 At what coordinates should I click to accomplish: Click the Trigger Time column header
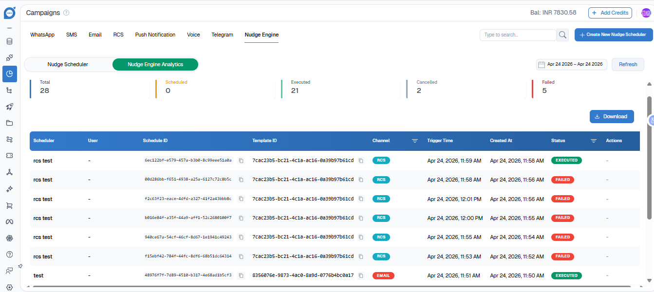440,141
